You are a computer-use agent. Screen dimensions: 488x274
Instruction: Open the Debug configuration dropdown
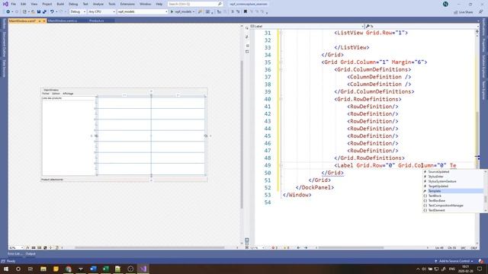[78, 11]
